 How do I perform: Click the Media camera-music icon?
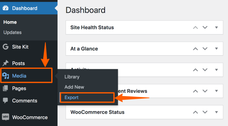(x=6, y=76)
